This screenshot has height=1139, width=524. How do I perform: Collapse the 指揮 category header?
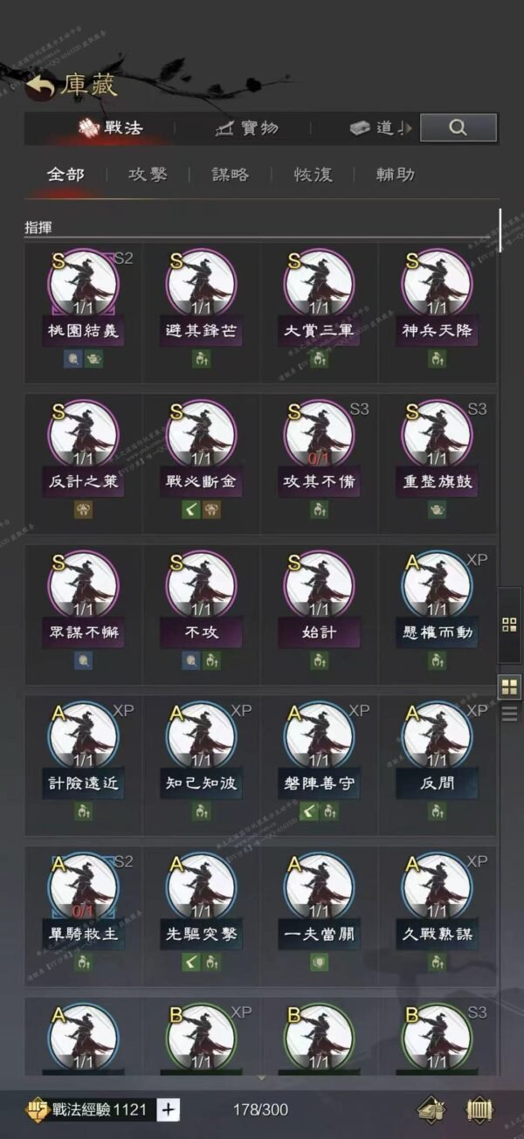[38, 228]
